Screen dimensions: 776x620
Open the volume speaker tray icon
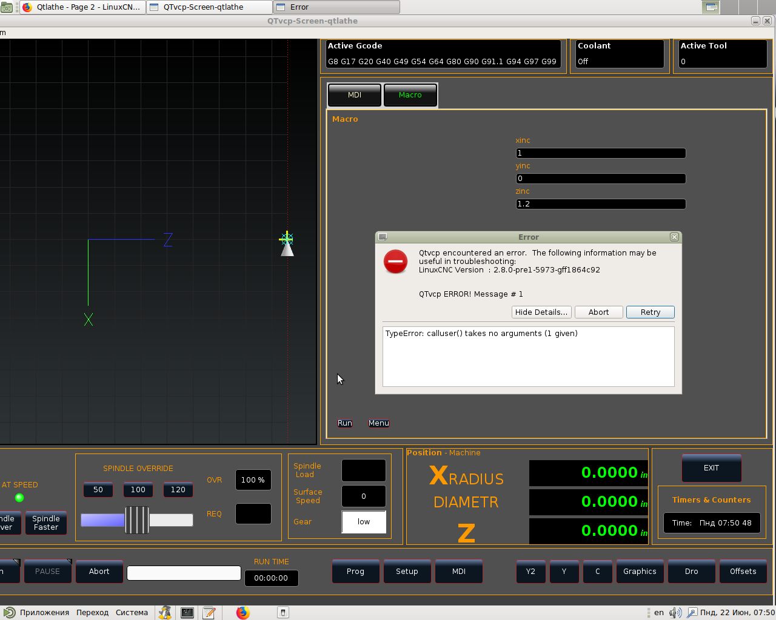click(x=675, y=613)
